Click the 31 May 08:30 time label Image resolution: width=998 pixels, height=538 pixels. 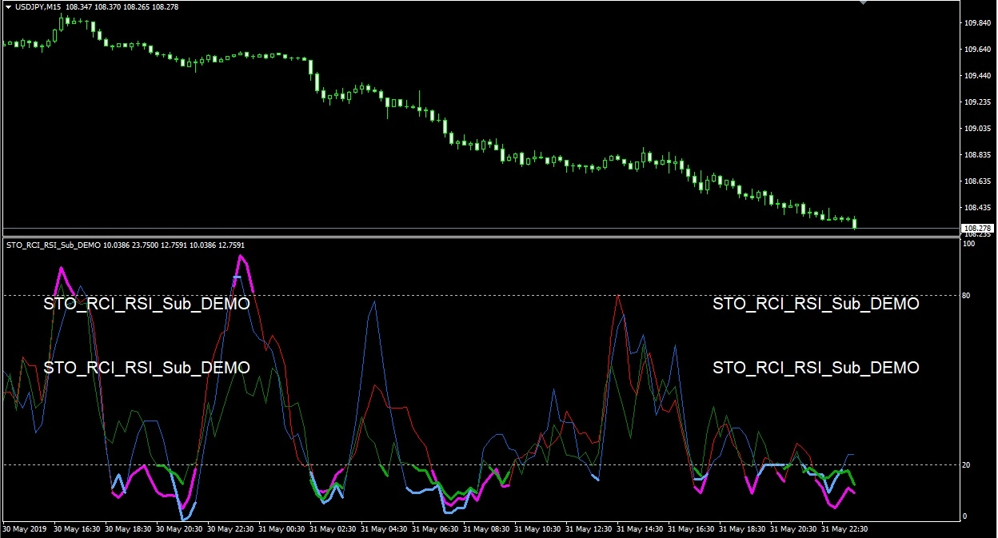click(488, 529)
